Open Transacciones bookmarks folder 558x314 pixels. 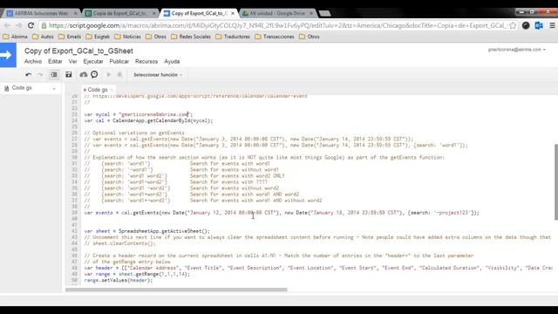click(x=275, y=37)
